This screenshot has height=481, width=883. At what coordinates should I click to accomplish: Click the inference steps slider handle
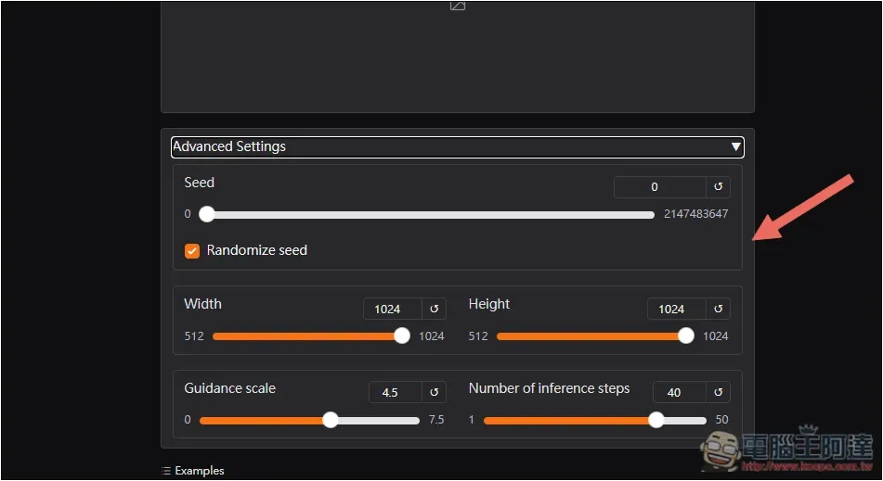pos(656,420)
